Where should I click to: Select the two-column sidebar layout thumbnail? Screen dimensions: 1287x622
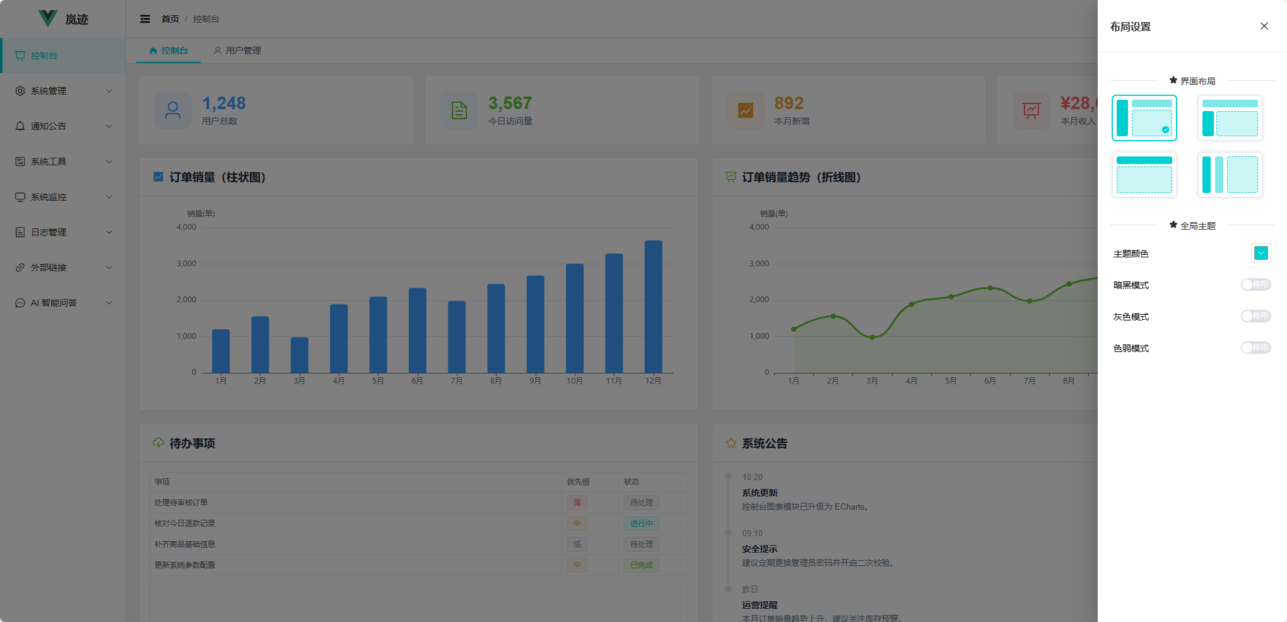[1230, 175]
